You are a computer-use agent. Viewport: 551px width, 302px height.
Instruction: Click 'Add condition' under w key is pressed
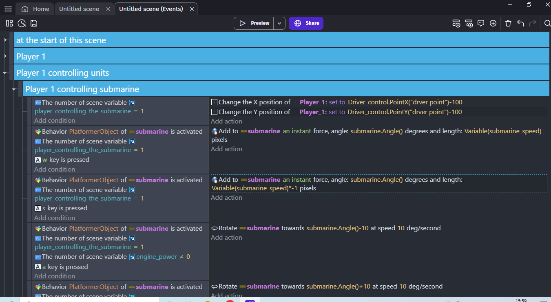(55, 169)
